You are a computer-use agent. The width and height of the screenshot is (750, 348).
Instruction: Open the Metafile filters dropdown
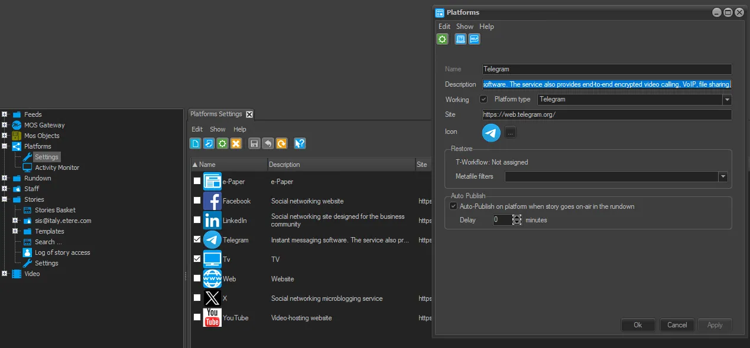722,176
